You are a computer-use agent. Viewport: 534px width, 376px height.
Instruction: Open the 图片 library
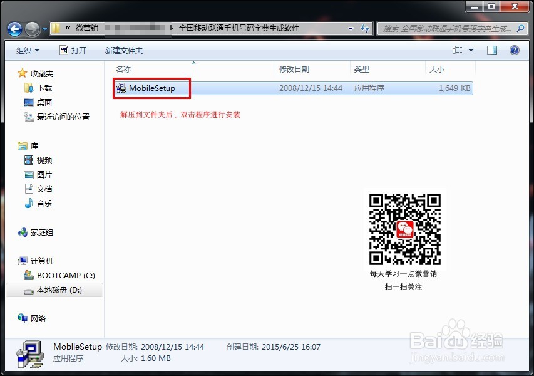click(x=44, y=175)
